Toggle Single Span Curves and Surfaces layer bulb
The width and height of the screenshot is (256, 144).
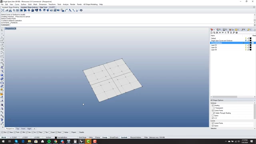[246, 41]
